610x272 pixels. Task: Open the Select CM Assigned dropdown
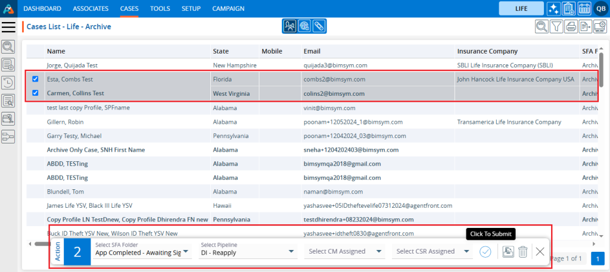(346, 252)
